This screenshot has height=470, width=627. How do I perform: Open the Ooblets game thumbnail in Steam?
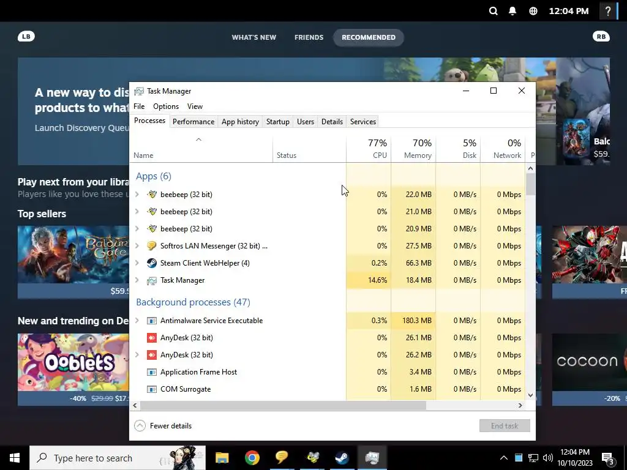click(x=73, y=362)
